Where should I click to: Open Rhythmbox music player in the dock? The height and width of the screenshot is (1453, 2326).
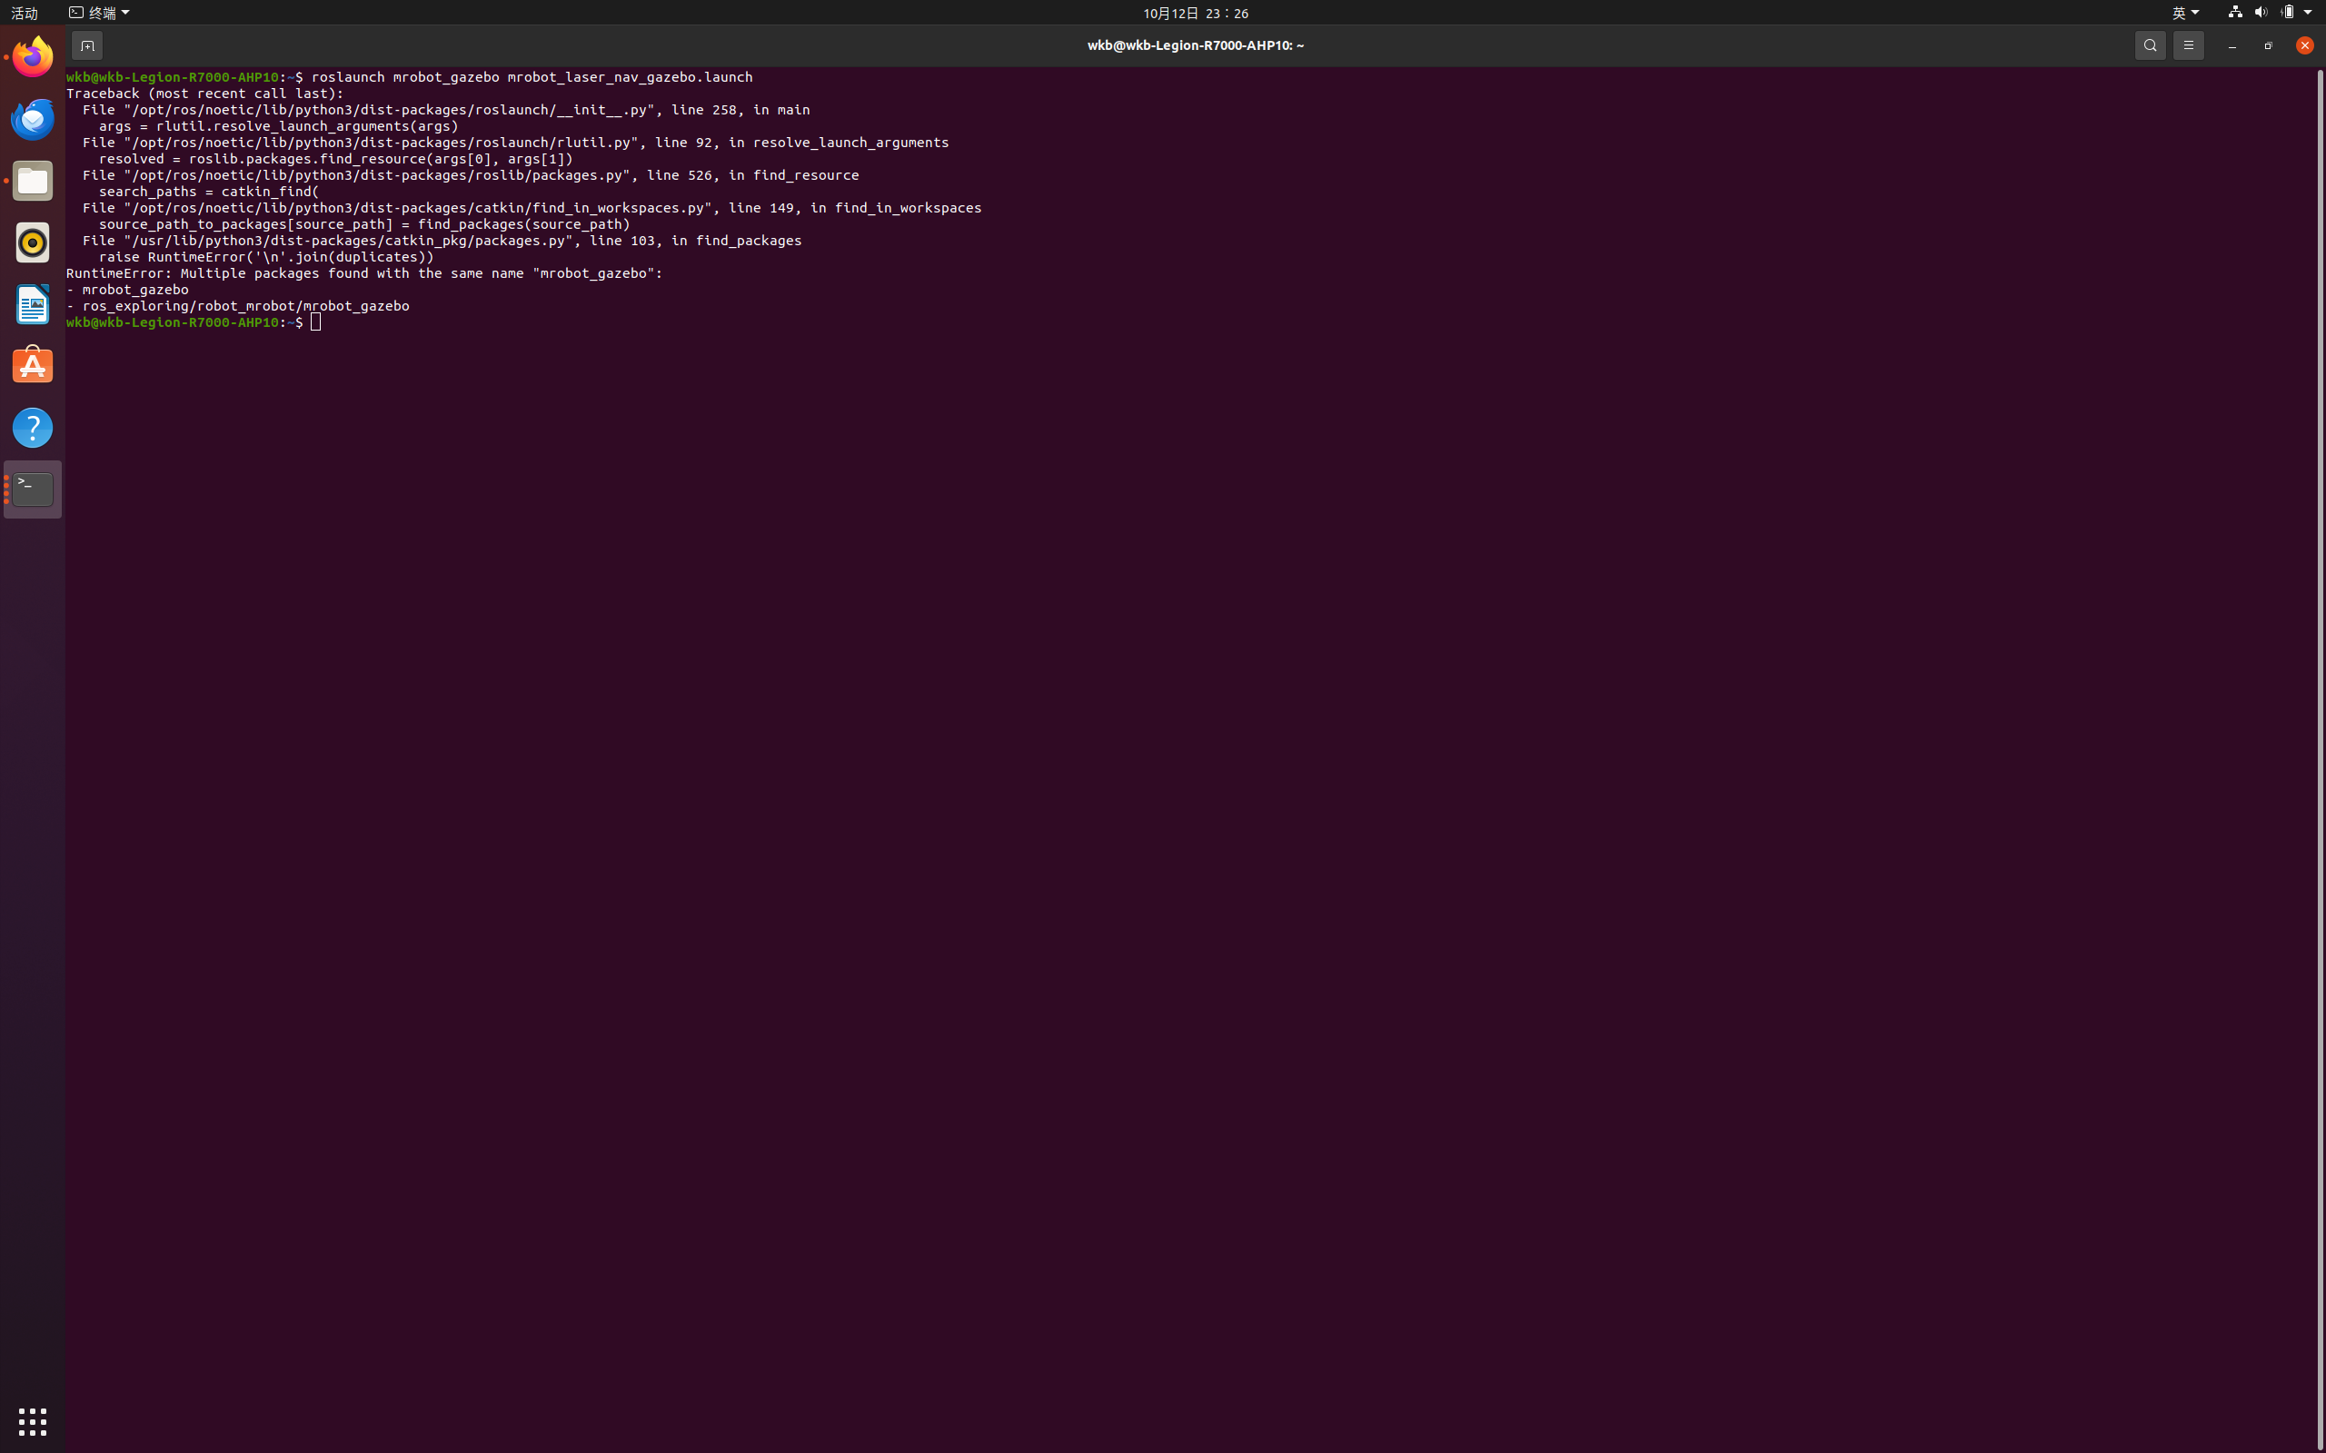pyautogui.click(x=33, y=242)
